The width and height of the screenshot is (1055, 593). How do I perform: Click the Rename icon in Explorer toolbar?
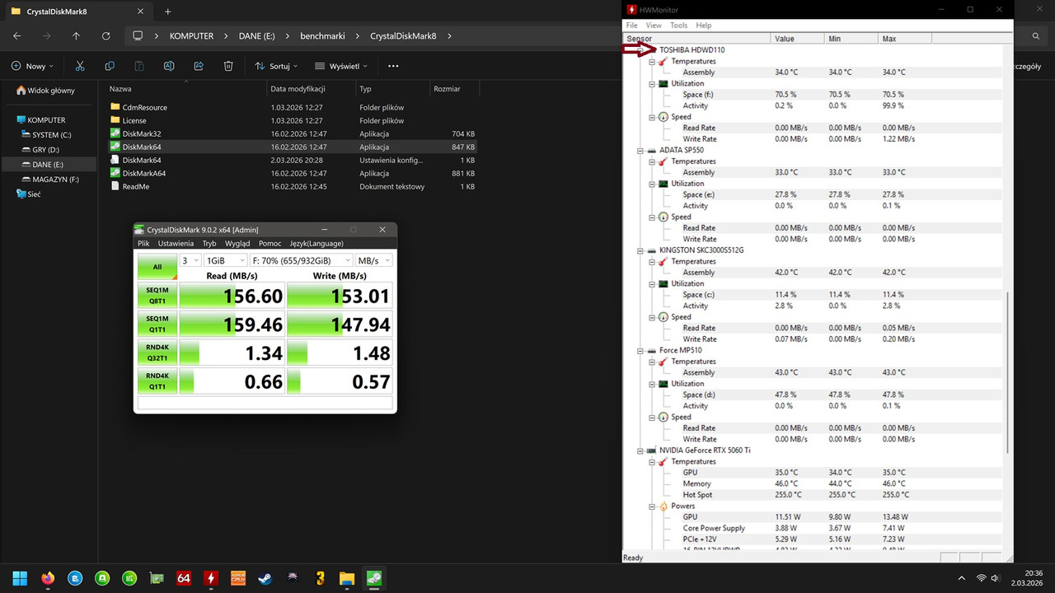click(169, 66)
